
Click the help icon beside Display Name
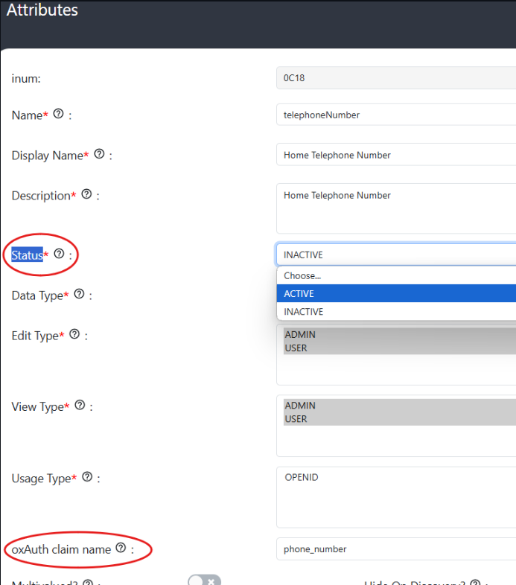[x=99, y=155]
